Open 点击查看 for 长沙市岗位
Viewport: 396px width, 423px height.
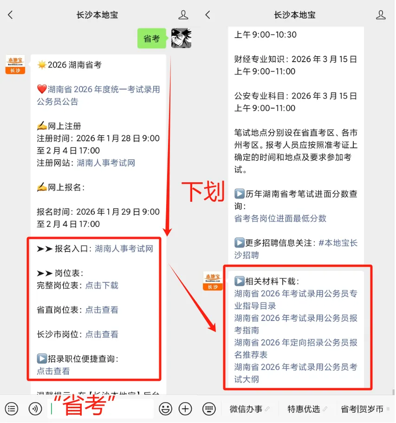point(102,334)
